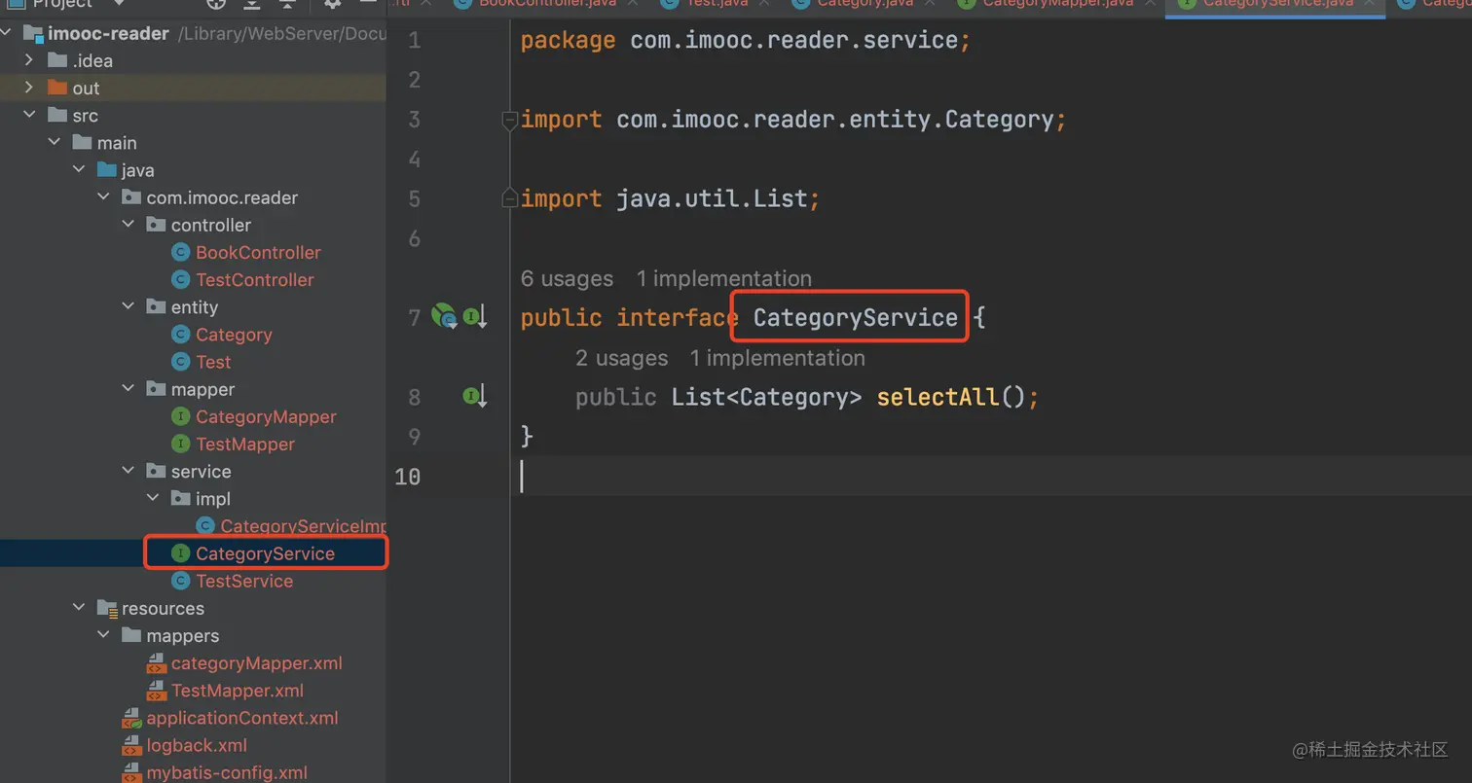
Task: Click the resources folder icon
Action: tap(107, 609)
